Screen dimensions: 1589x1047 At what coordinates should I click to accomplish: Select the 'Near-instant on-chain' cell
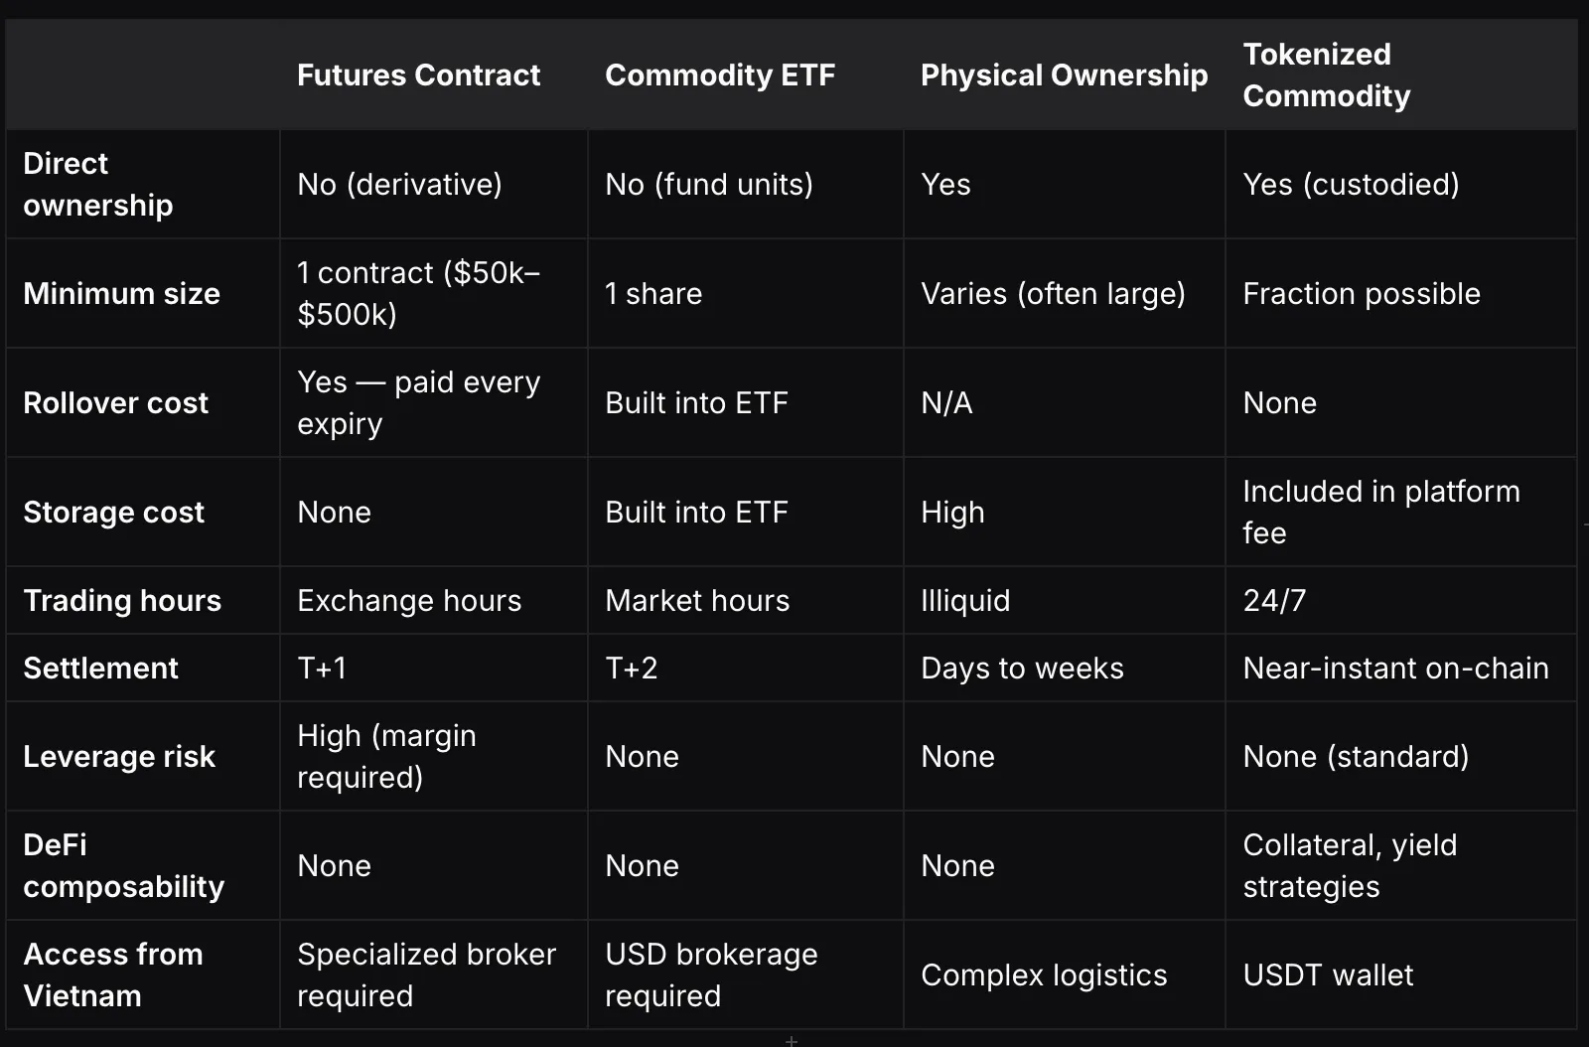1401,668
